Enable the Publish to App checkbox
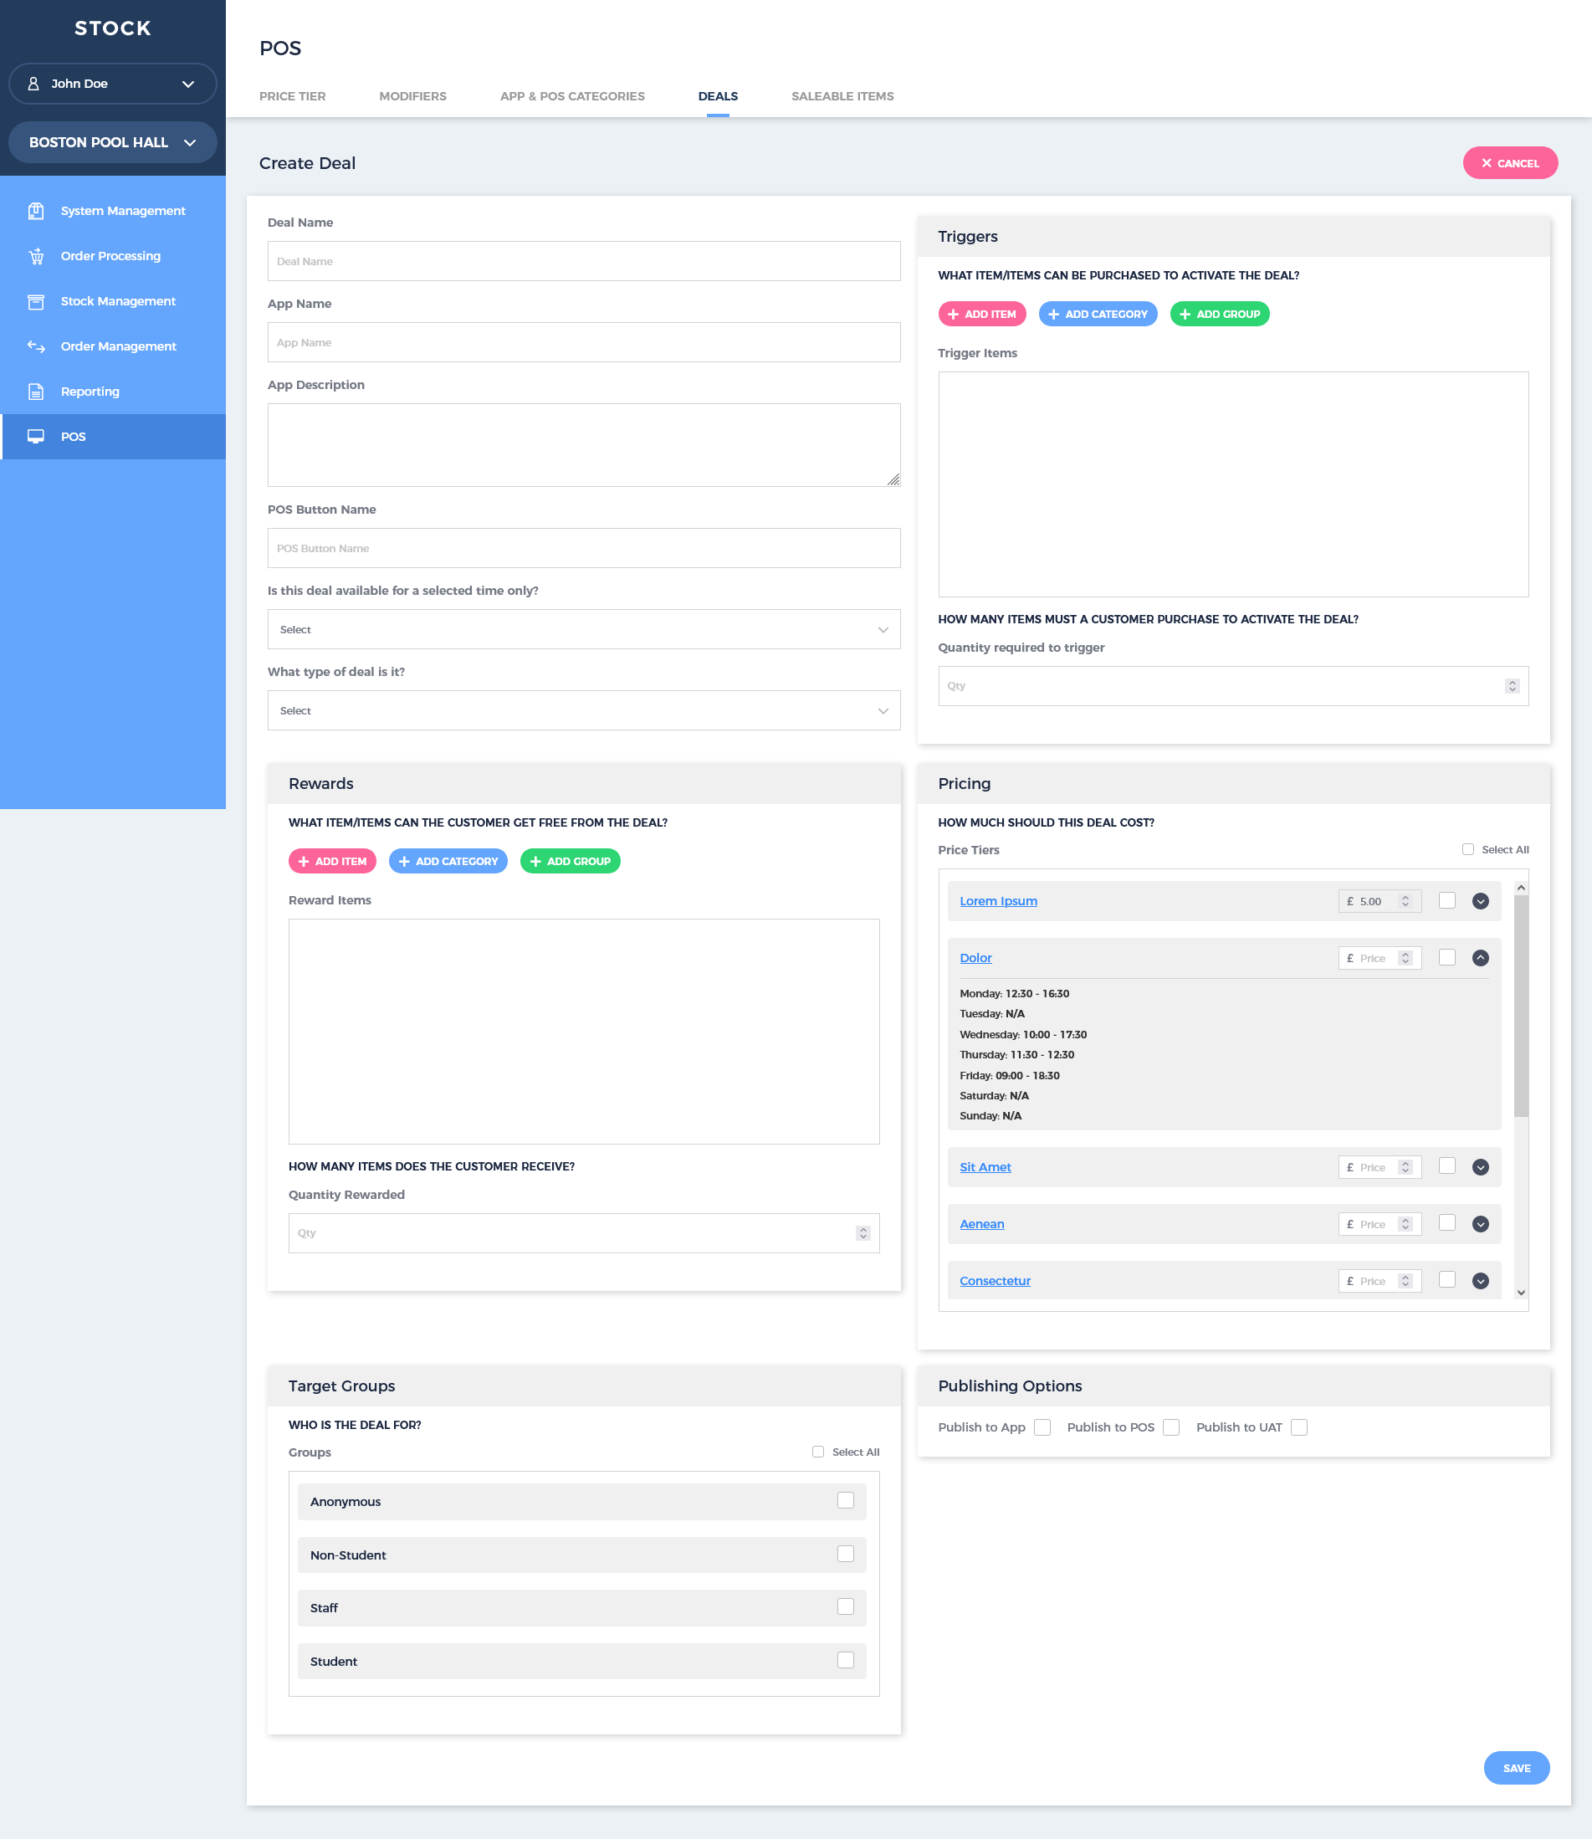This screenshot has height=1839, width=1592. point(1042,1427)
